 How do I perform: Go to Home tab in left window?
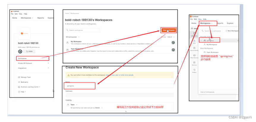point(15,18)
